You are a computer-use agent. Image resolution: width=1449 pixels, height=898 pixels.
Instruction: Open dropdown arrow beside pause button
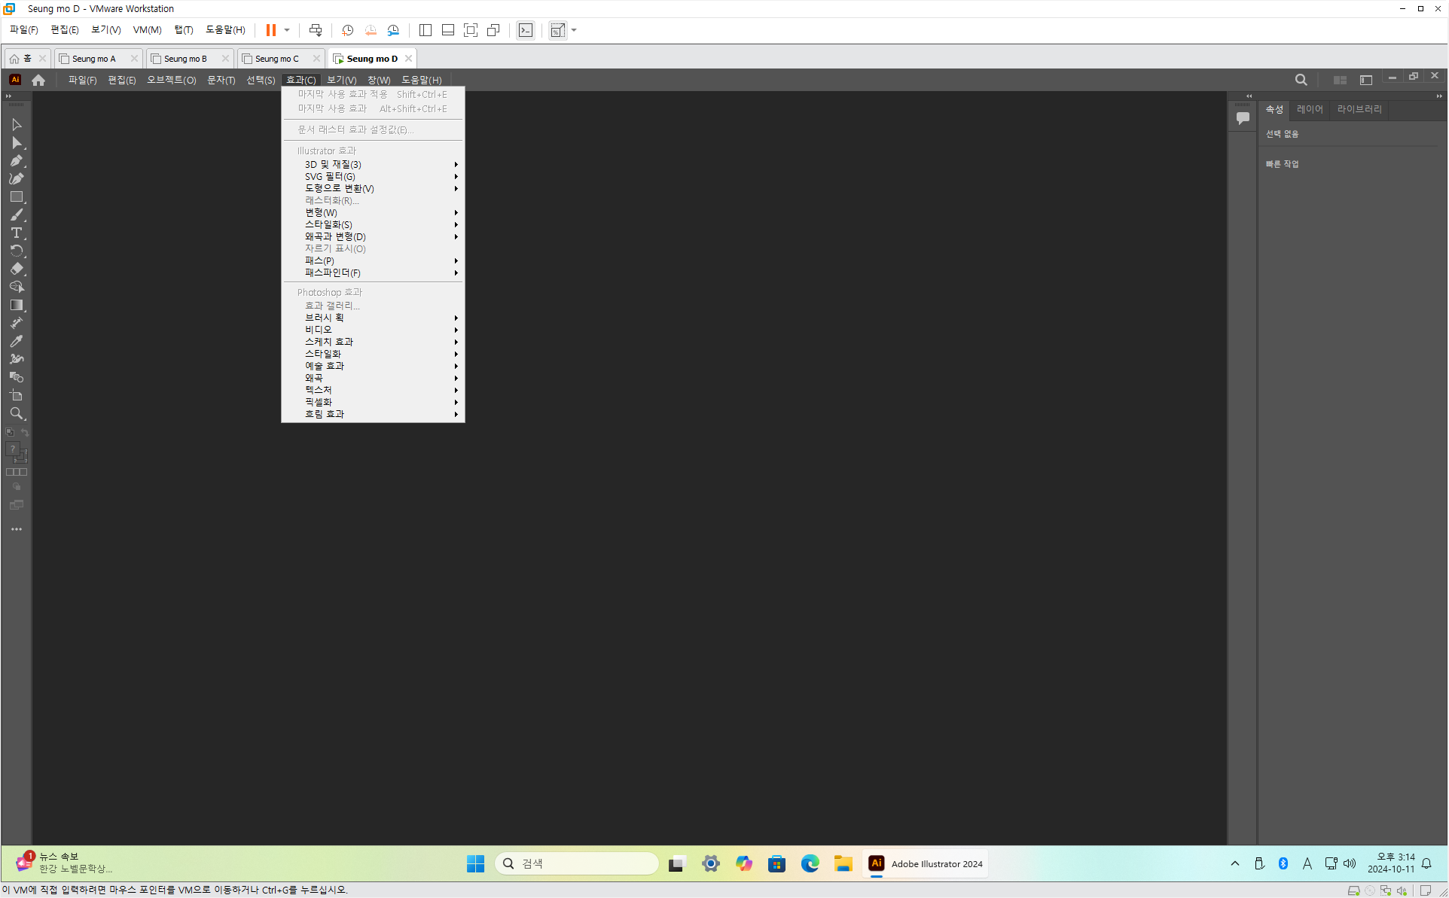pos(287,30)
